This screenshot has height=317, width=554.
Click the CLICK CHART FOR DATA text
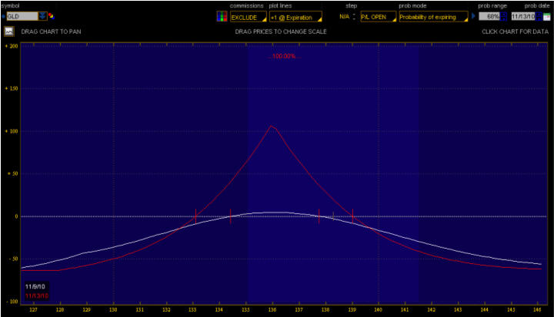tap(515, 31)
